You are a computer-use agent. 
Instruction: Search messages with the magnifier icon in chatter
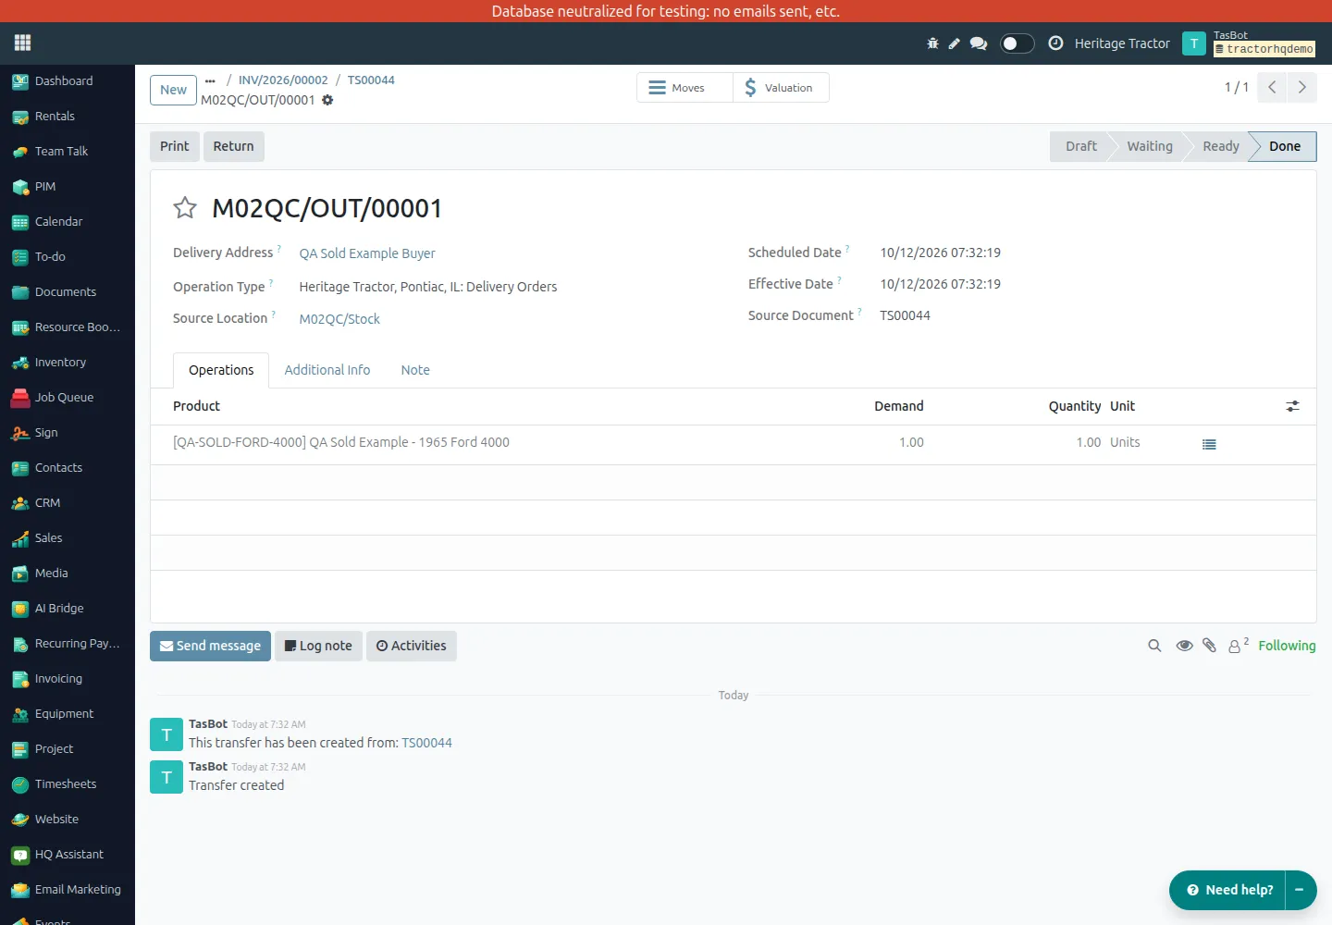[x=1154, y=646]
